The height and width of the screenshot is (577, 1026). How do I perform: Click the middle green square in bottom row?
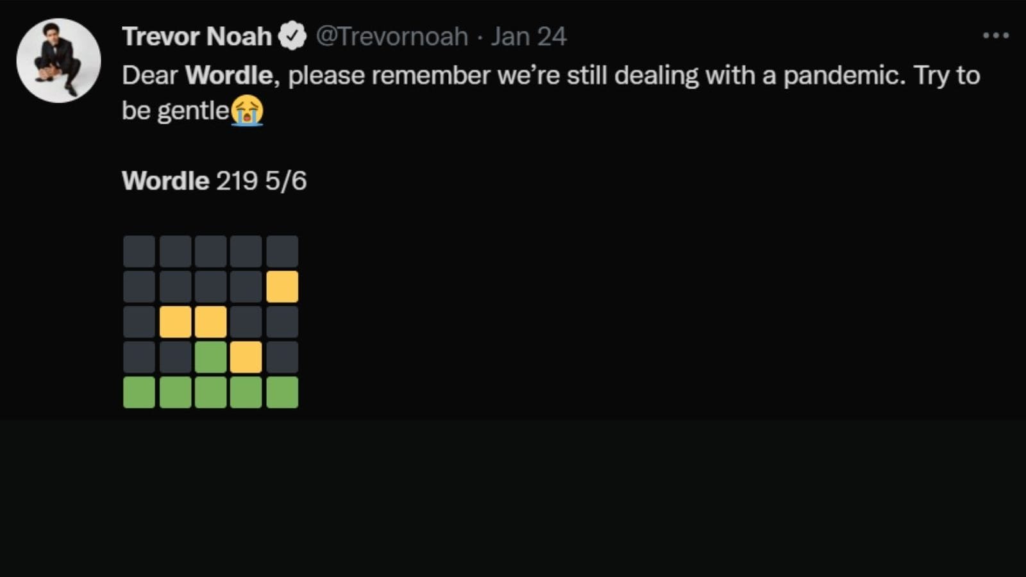pos(210,392)
